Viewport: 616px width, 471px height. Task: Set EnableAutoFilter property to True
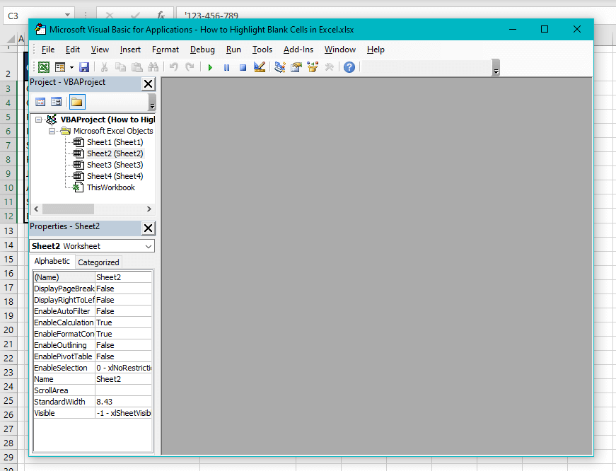[x=124, y=311]
